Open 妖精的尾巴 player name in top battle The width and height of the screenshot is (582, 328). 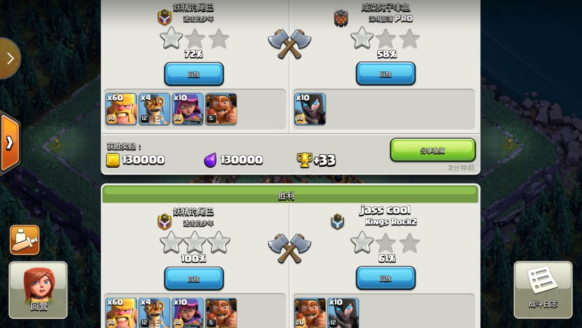193,8
